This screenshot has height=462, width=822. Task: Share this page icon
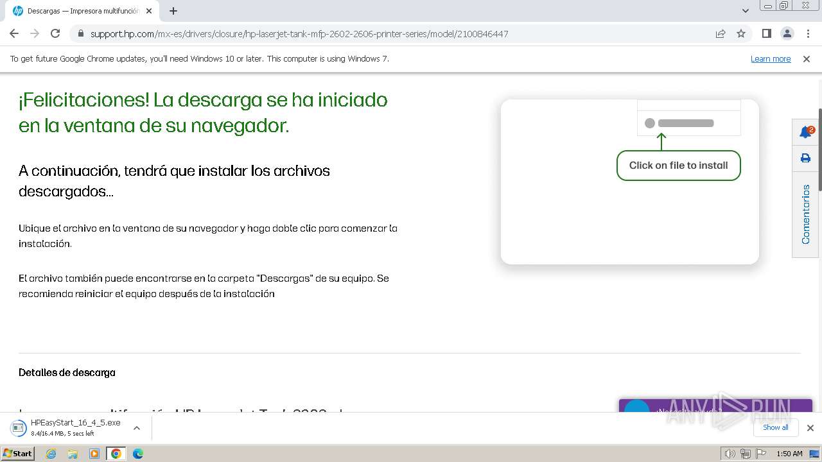[721, 33]
